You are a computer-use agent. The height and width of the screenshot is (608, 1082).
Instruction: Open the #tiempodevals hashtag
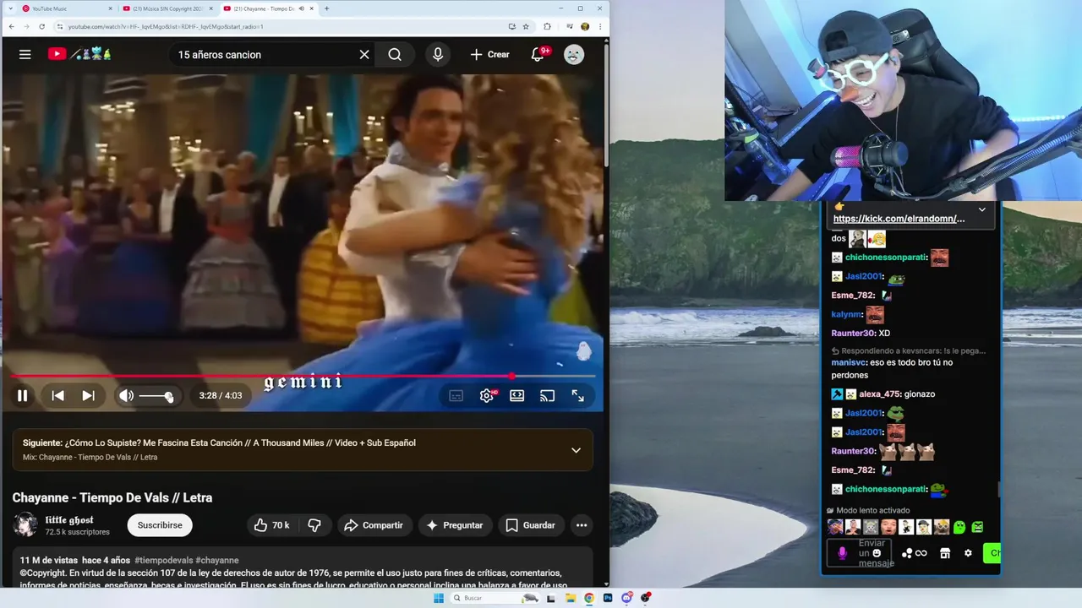pos(163,560)
